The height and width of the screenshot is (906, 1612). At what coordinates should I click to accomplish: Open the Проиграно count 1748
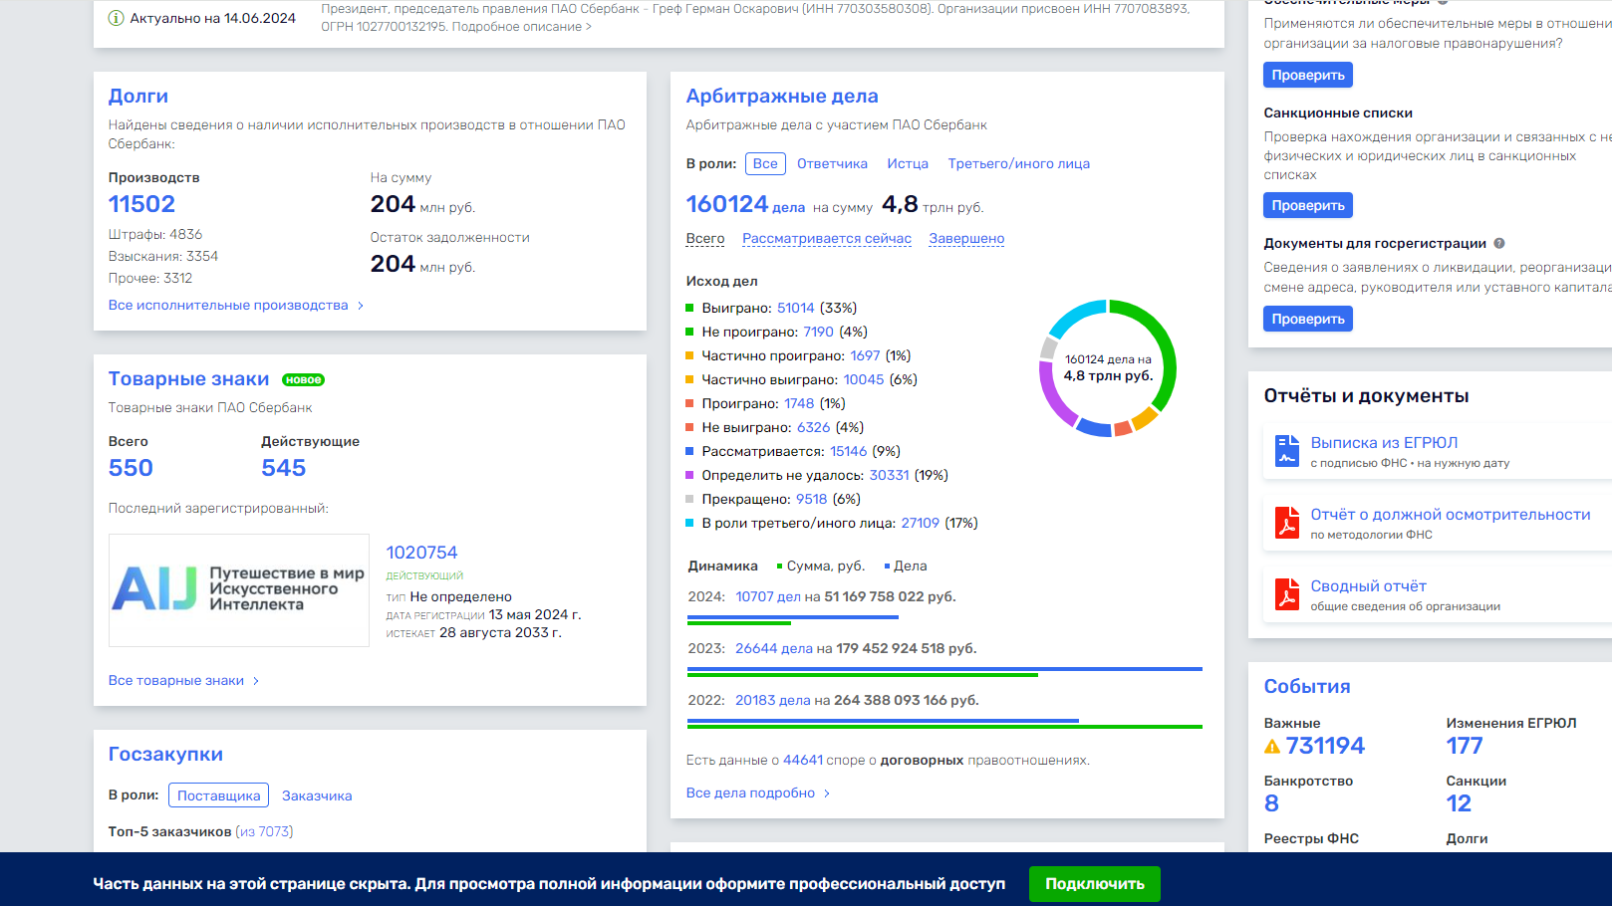click(799, 403)
